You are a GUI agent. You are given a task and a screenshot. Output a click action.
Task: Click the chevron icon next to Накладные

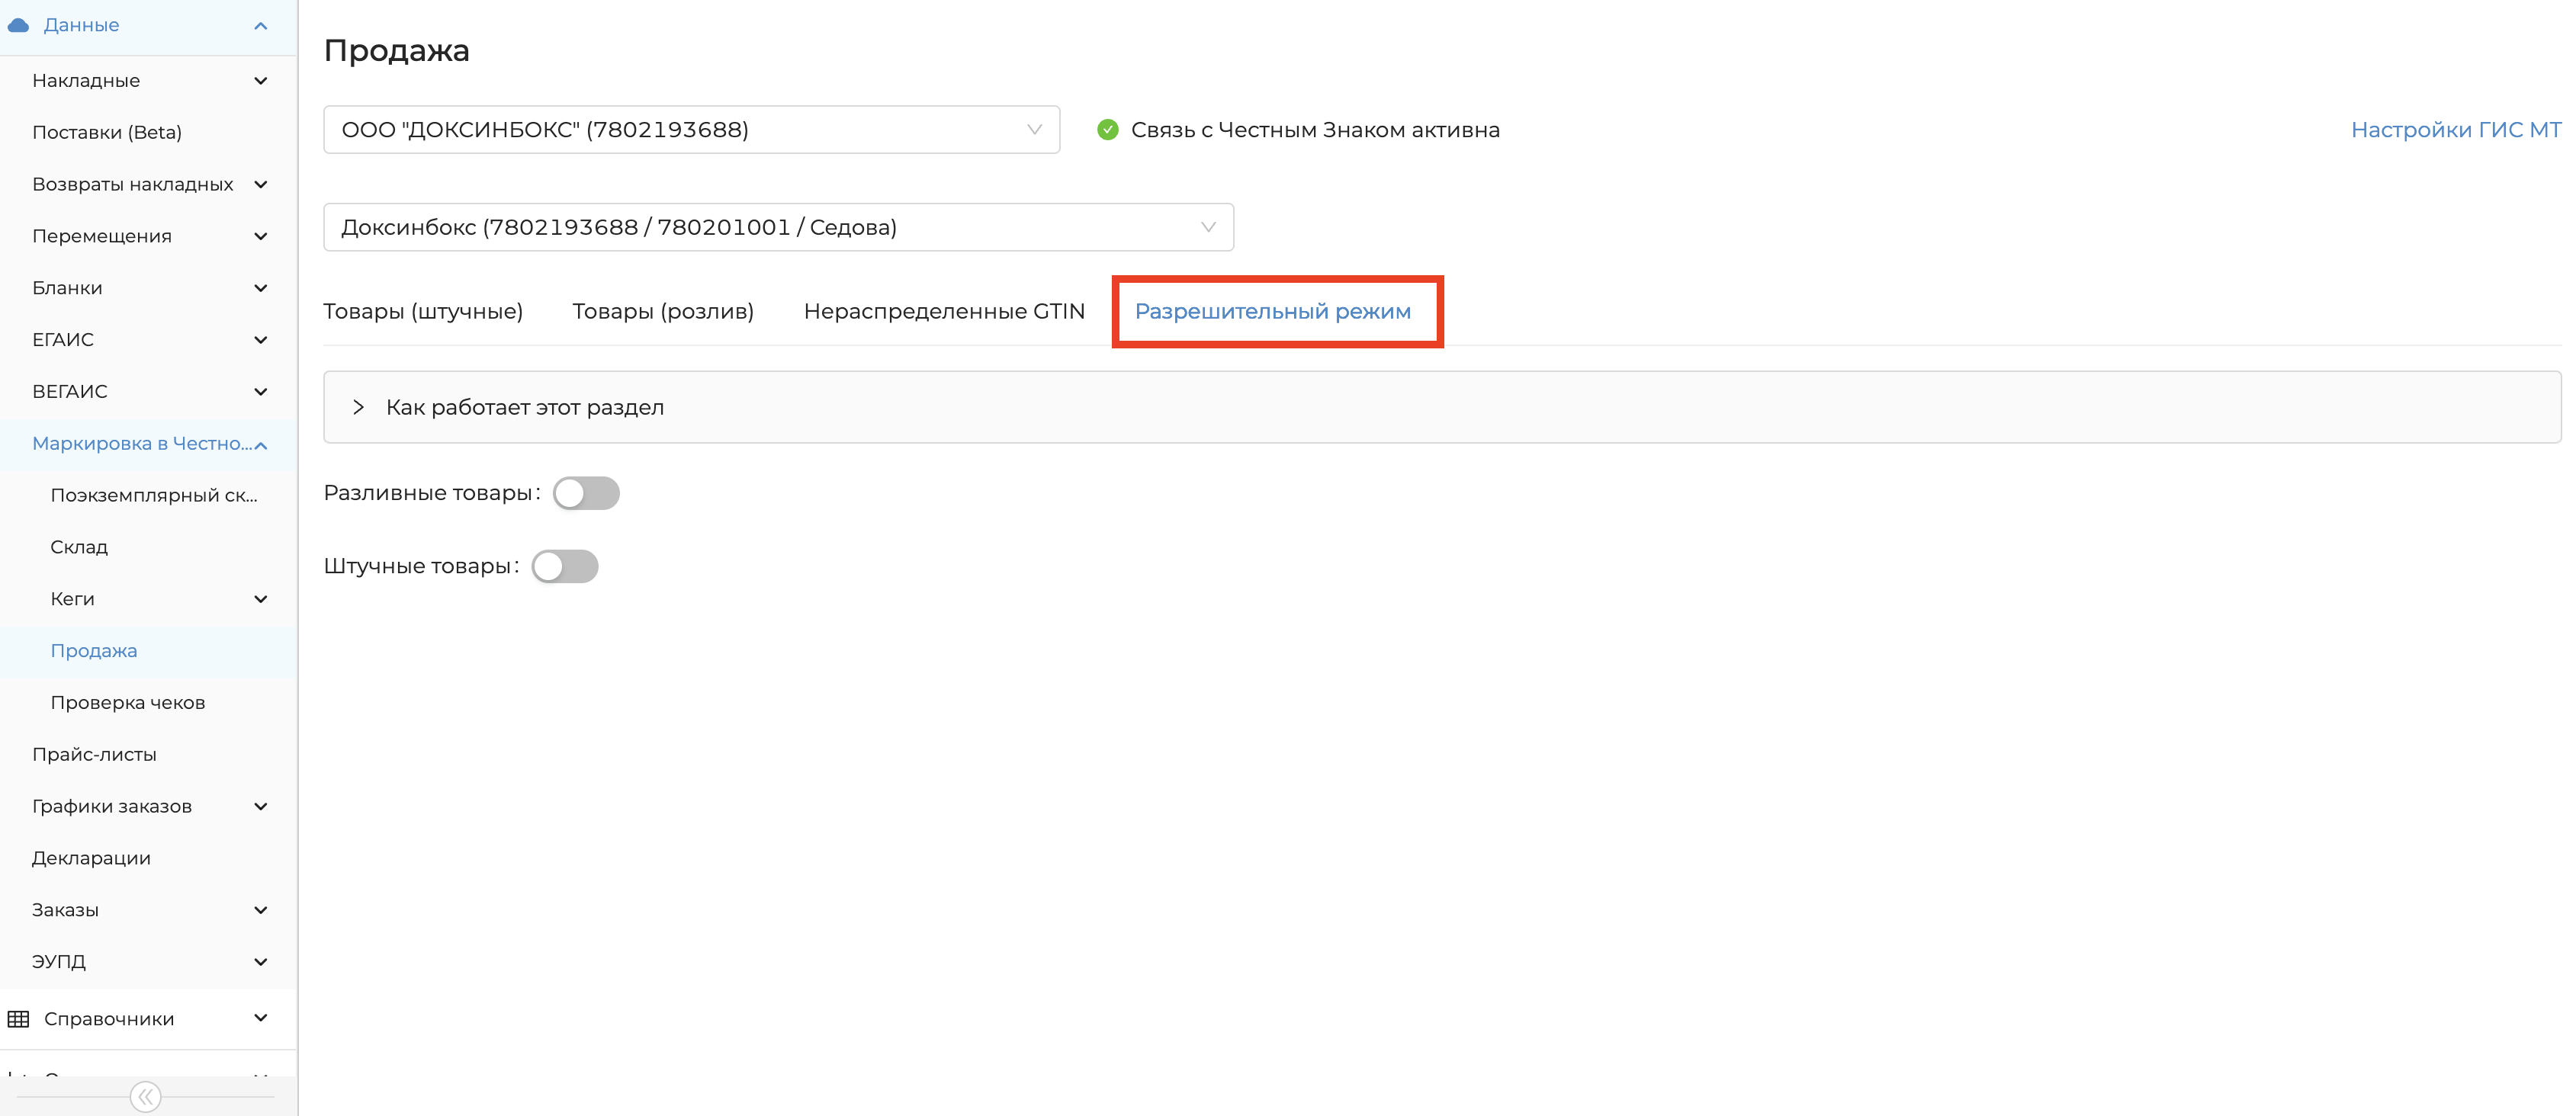(x=261, y=81)
